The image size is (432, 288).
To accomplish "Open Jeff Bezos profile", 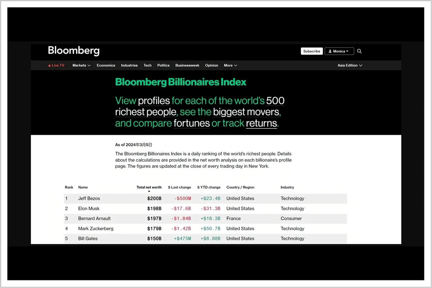I will pos(89,198).
